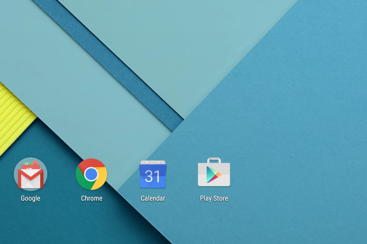Screen dimensions: 367x244
Task: Tap the Play Store label text
Action: pos(214,198)
